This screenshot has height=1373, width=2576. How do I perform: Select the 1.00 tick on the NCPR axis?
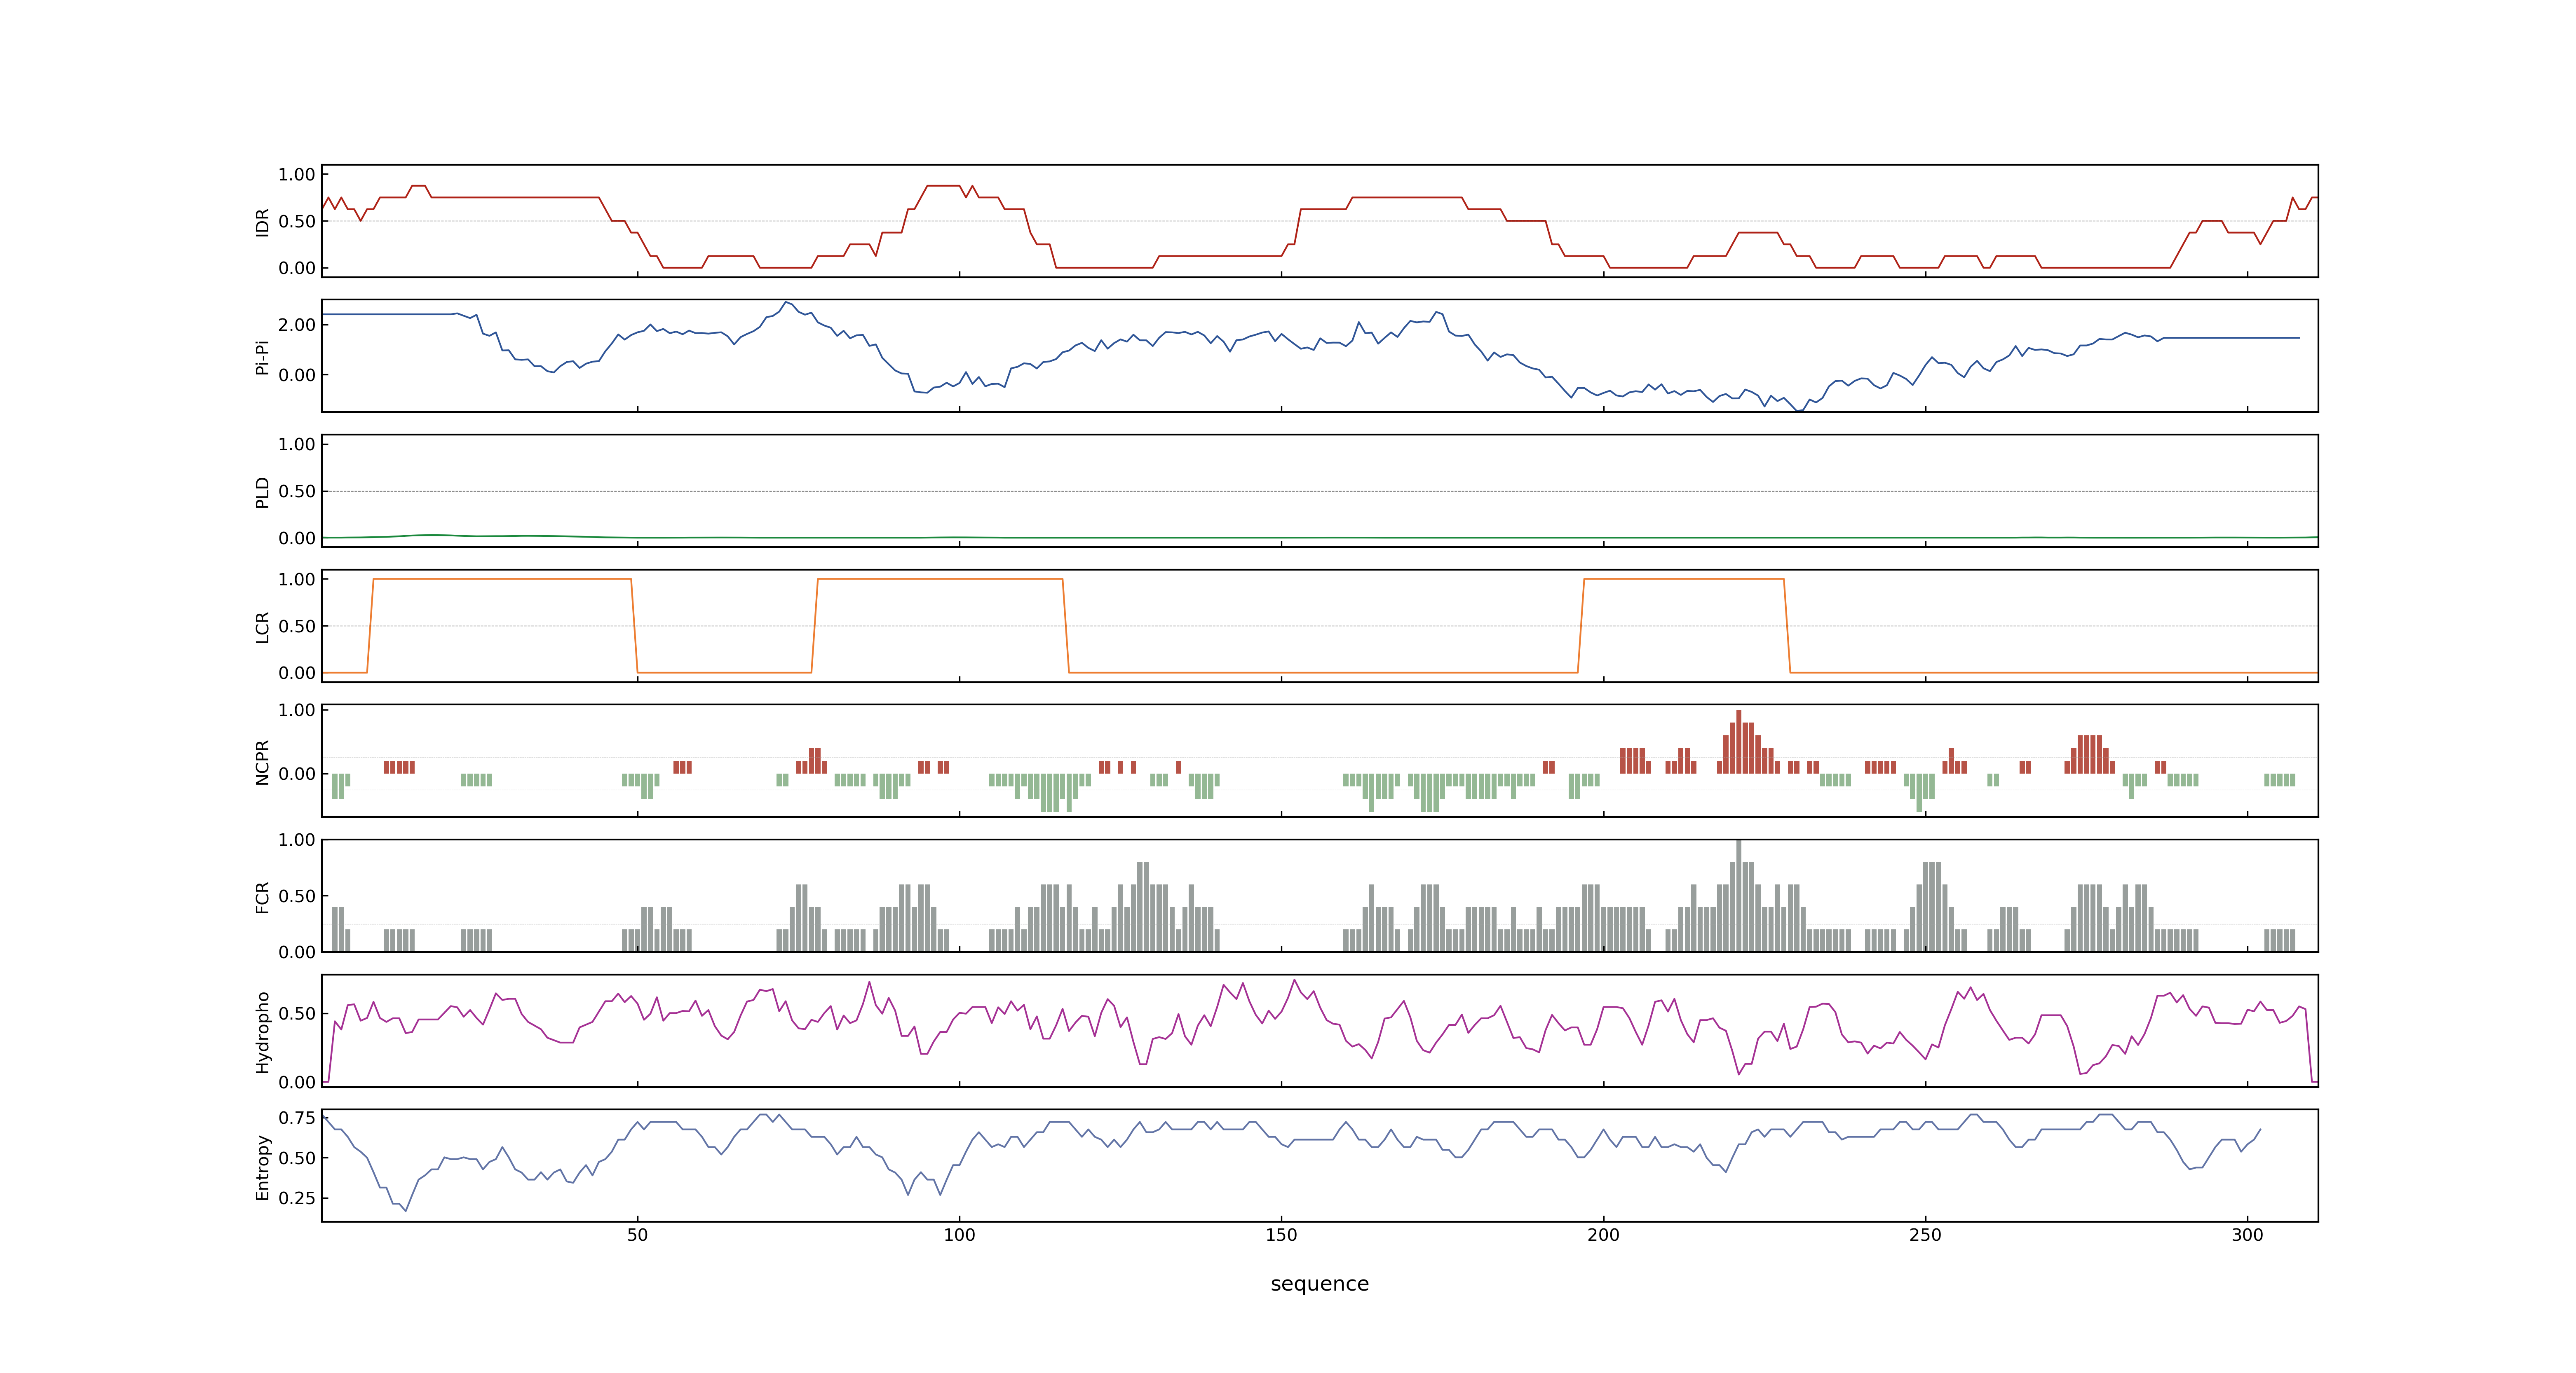297,711
